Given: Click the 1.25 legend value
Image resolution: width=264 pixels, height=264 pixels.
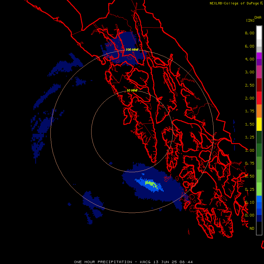Looking at the screenshot, I should [250, 137].
